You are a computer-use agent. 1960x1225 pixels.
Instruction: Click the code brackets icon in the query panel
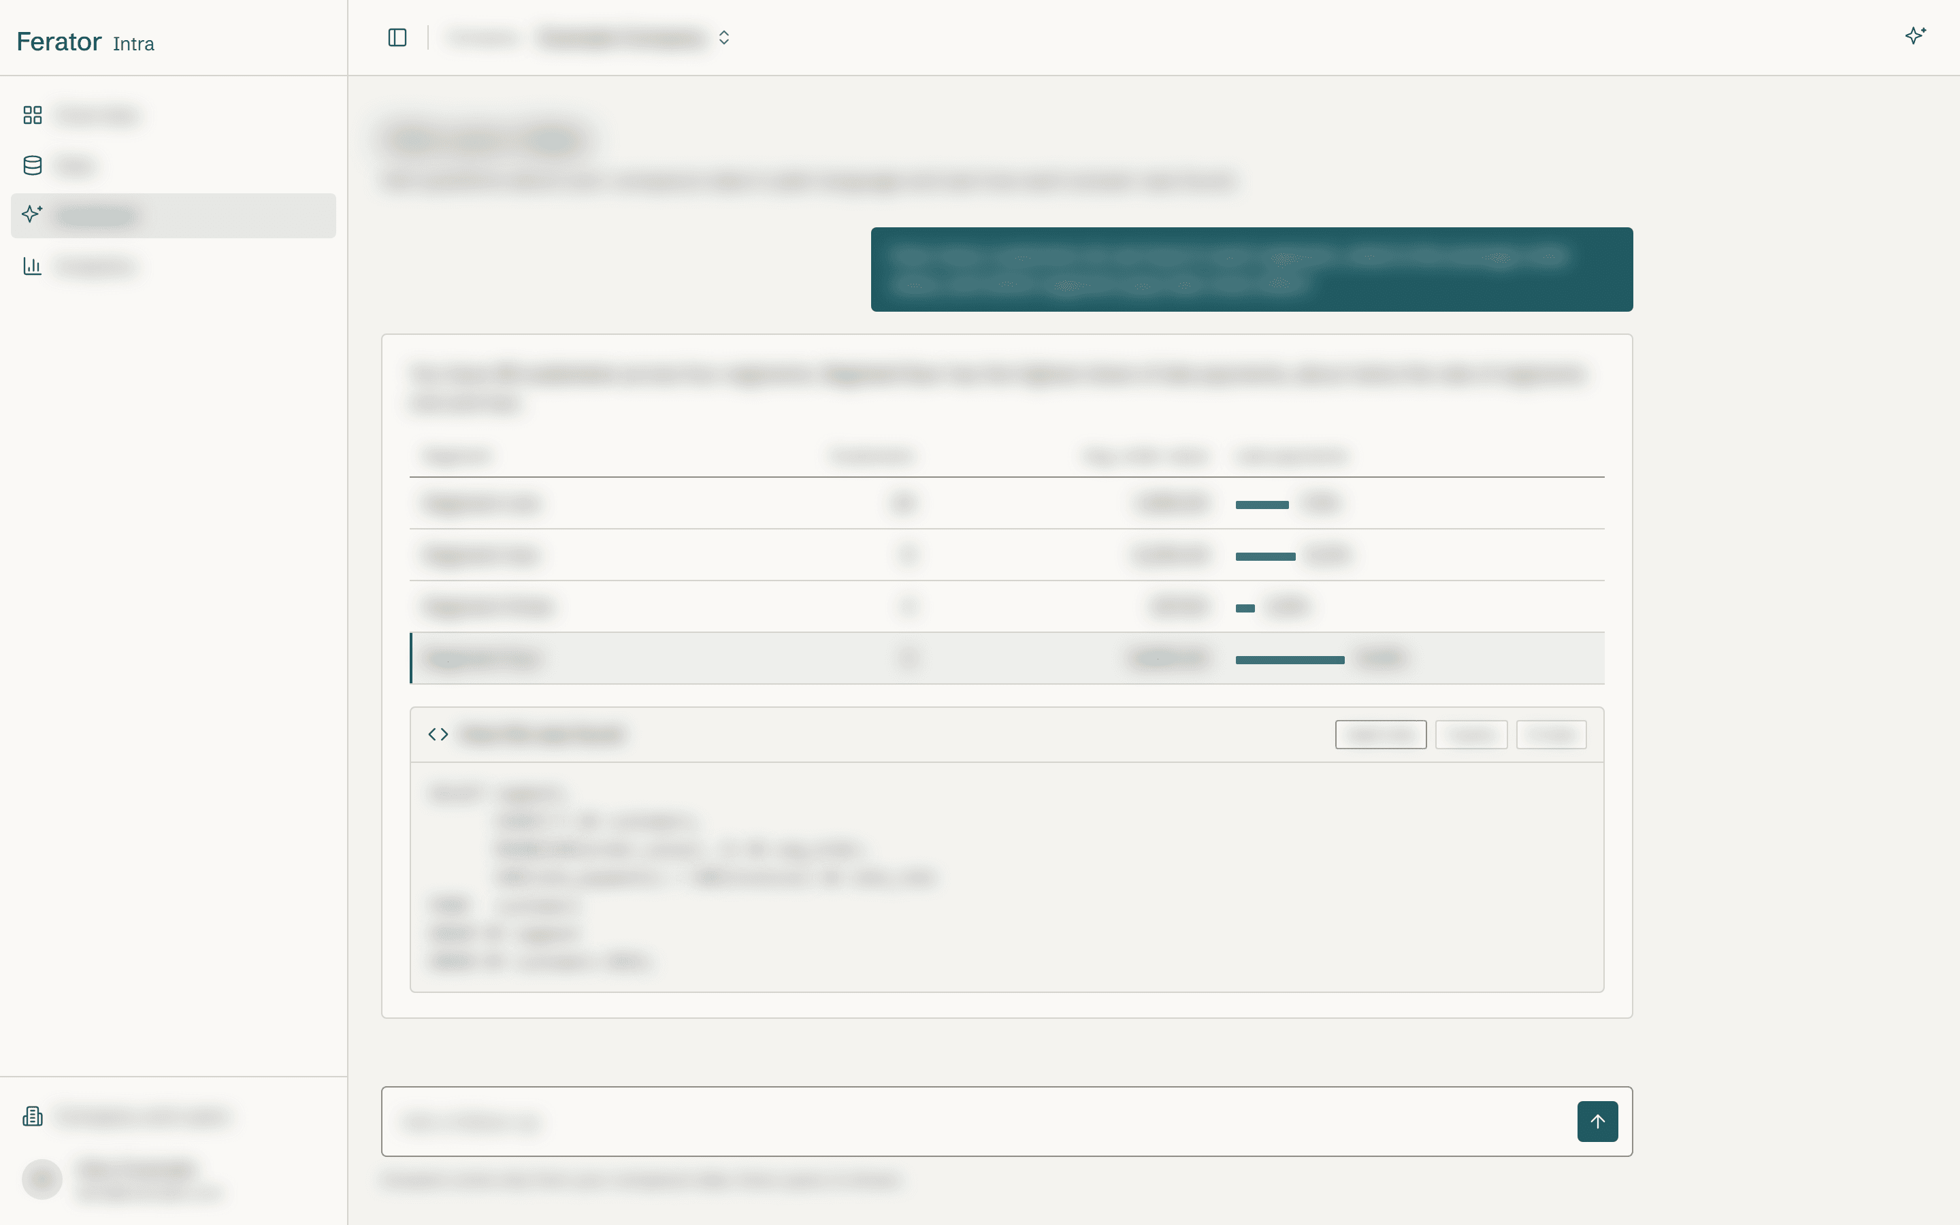pyautogui.click(x=438, y=734)
